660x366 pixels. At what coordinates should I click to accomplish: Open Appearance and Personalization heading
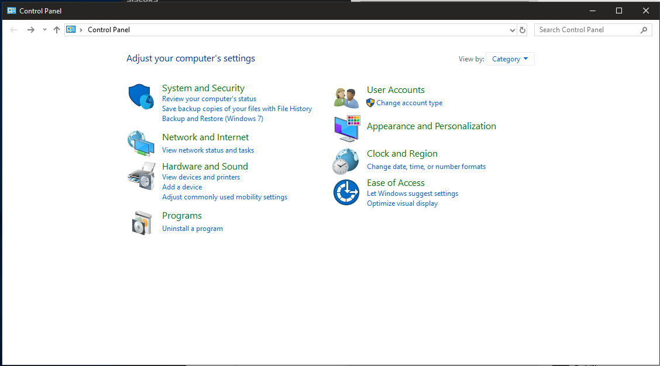pos(431,126)
